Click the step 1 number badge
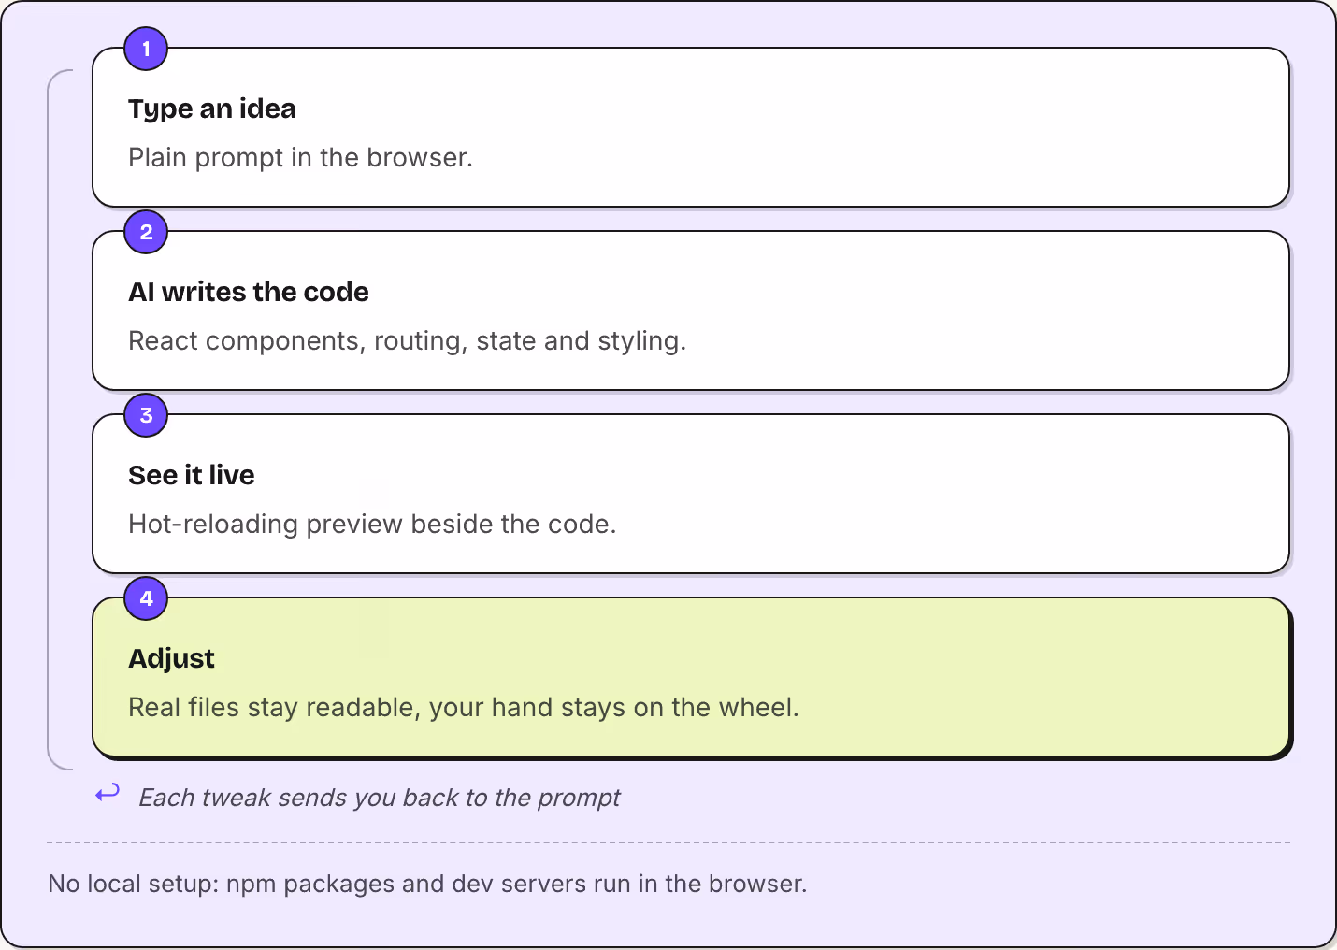This screenshot has width=1337, height=950. tap(146, 49)
